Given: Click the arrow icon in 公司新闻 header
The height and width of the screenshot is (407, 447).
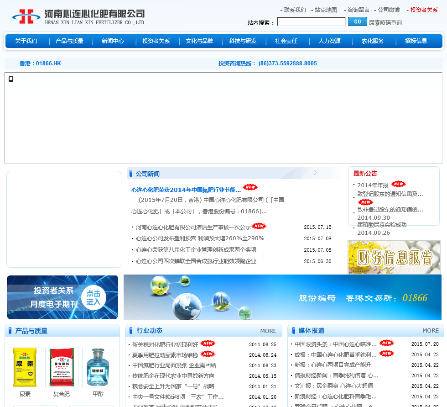Looking at the screenshot, I should click(315, 173).
